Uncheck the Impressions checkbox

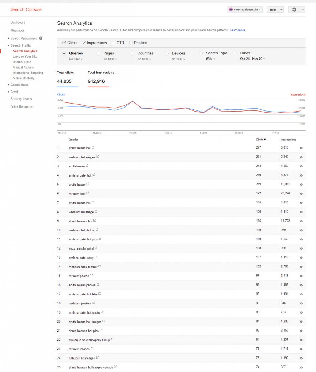click(84, 43)
